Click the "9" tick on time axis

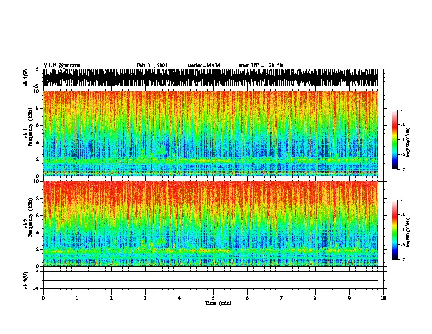click(349, 298)
